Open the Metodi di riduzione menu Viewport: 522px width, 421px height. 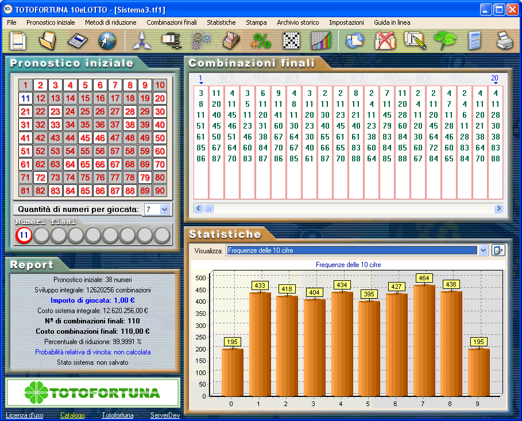[x=110, y=22]
